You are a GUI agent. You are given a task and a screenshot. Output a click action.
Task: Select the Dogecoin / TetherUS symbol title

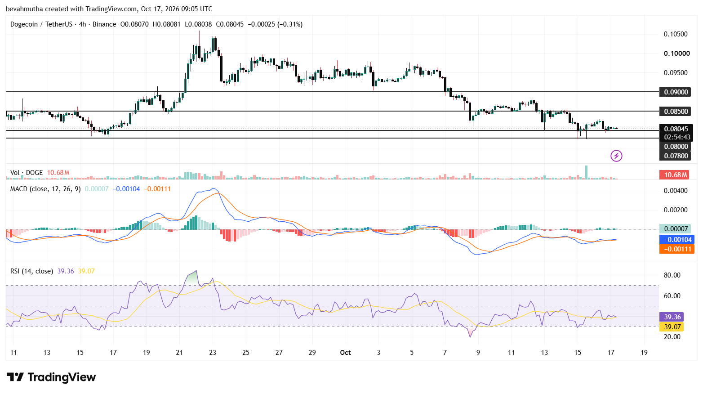click(41, 24)
